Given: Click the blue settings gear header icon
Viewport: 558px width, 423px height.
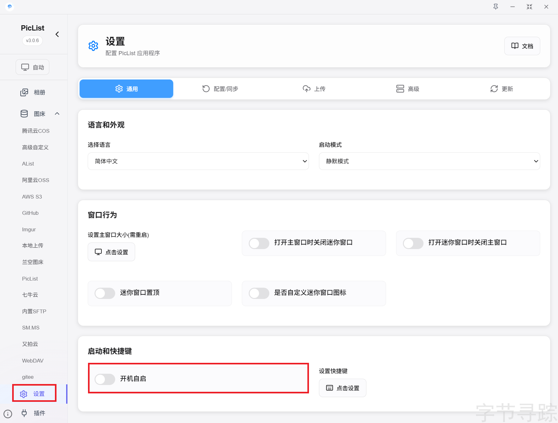Looking at the screenshot, I should pos(93,46).
